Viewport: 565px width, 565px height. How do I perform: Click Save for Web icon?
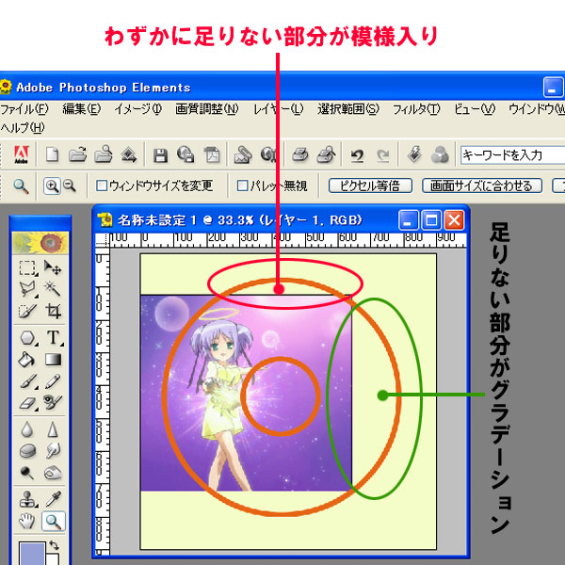click(186, 154)
